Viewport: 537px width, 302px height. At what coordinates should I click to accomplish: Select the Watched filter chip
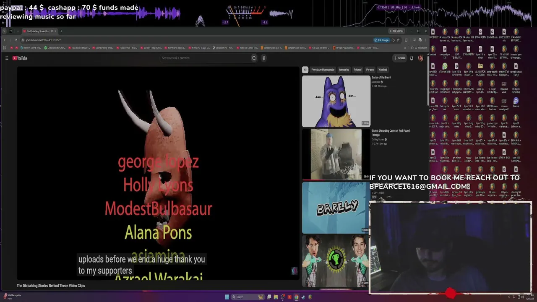coord(383,70)
